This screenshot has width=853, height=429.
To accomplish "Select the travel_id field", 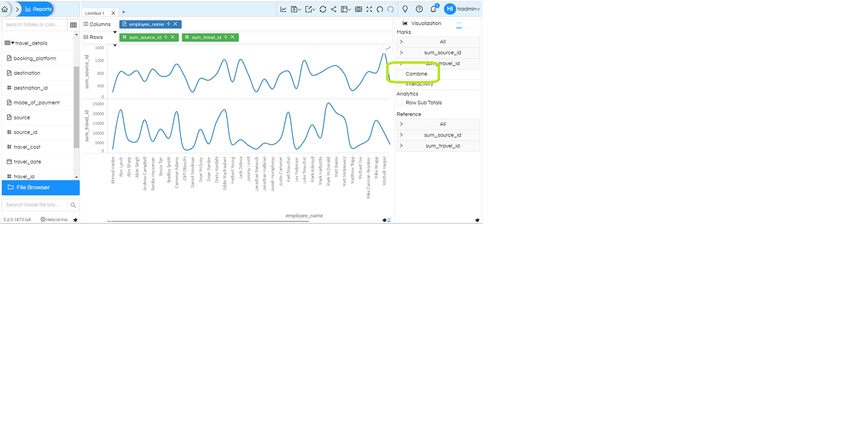I will tap(24, 176).
